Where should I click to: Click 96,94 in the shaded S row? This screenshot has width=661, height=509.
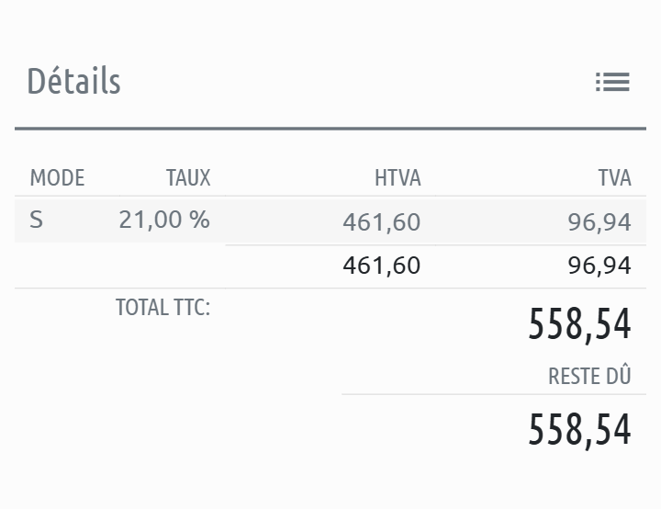pyautogui.click(x=599, y=221)
